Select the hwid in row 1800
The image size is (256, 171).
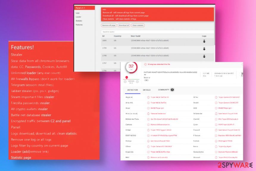click(150, 41)
